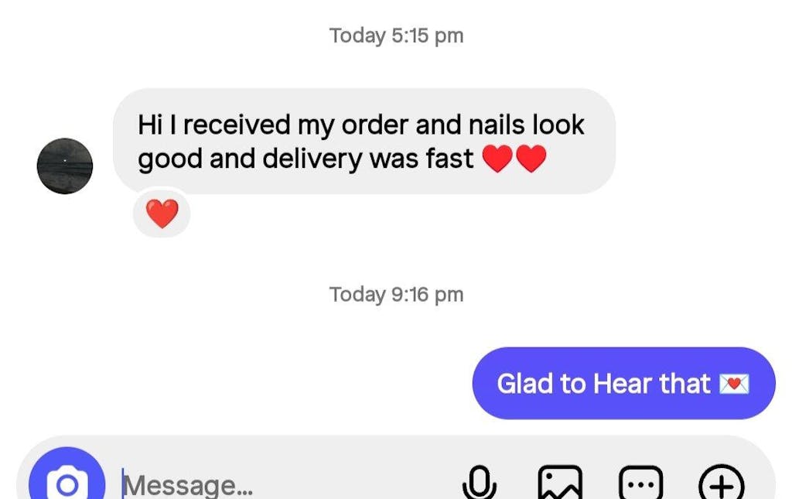Tap the message placeholder text 'Message...'
The image size is (792, 499).
coord(188,485)
